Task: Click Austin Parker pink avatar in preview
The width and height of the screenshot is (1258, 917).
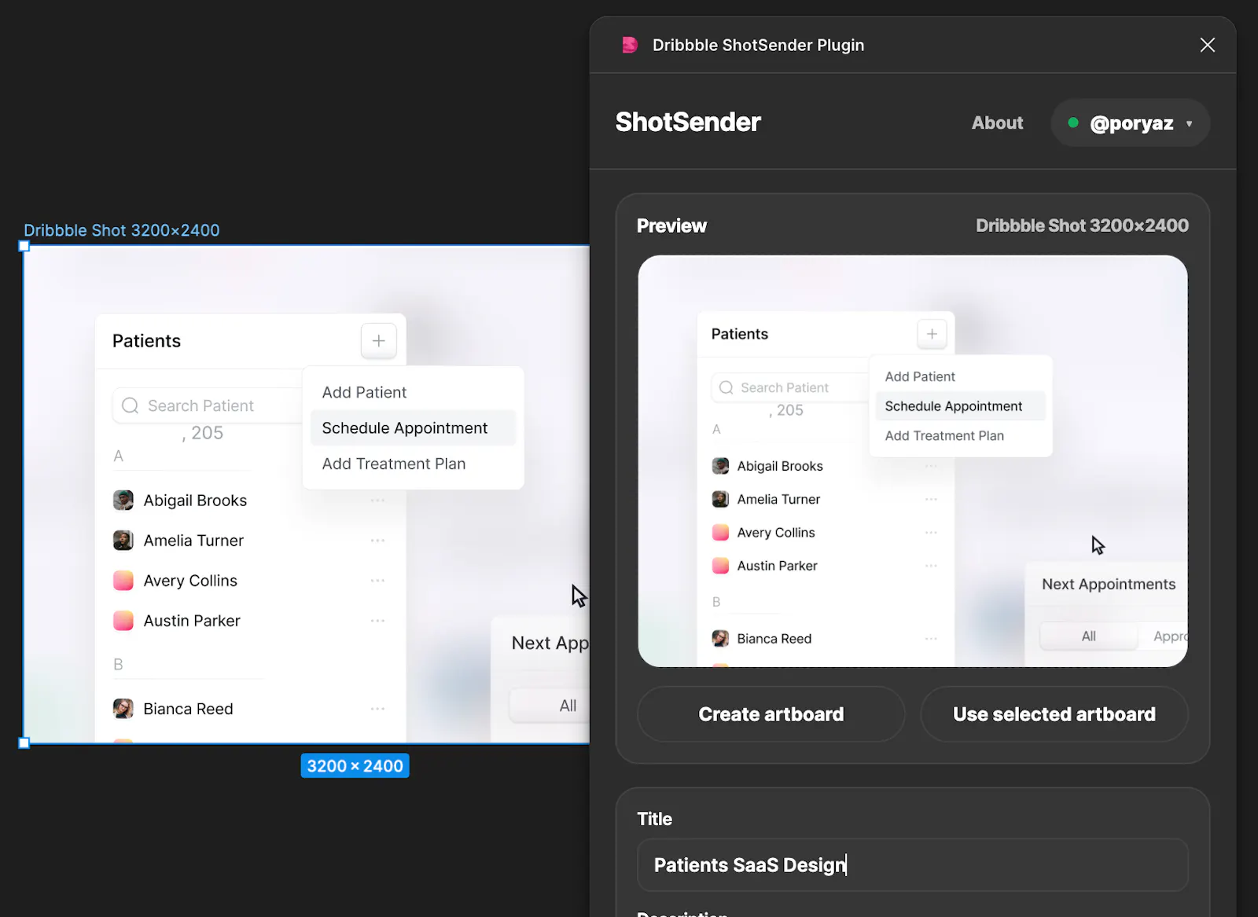Action: pyautogui.click(x=720, y=566)
